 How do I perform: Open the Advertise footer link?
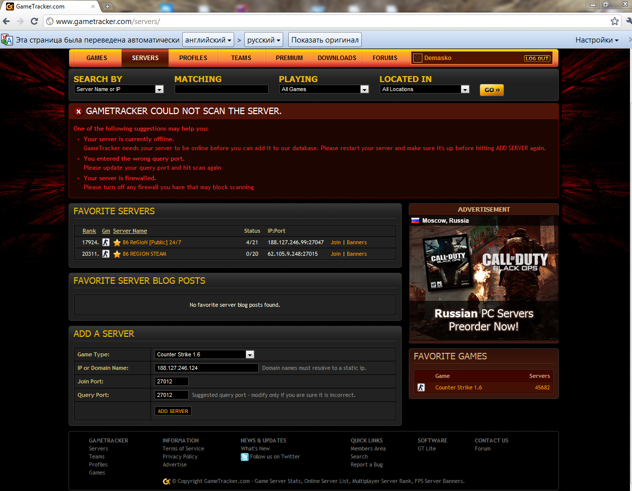(175, 465)
